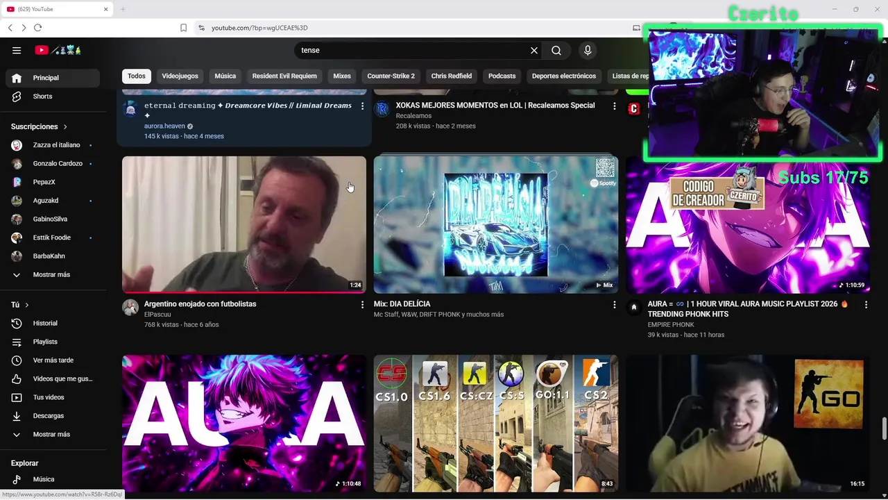Open PepazX subscription

coord(53,182)
